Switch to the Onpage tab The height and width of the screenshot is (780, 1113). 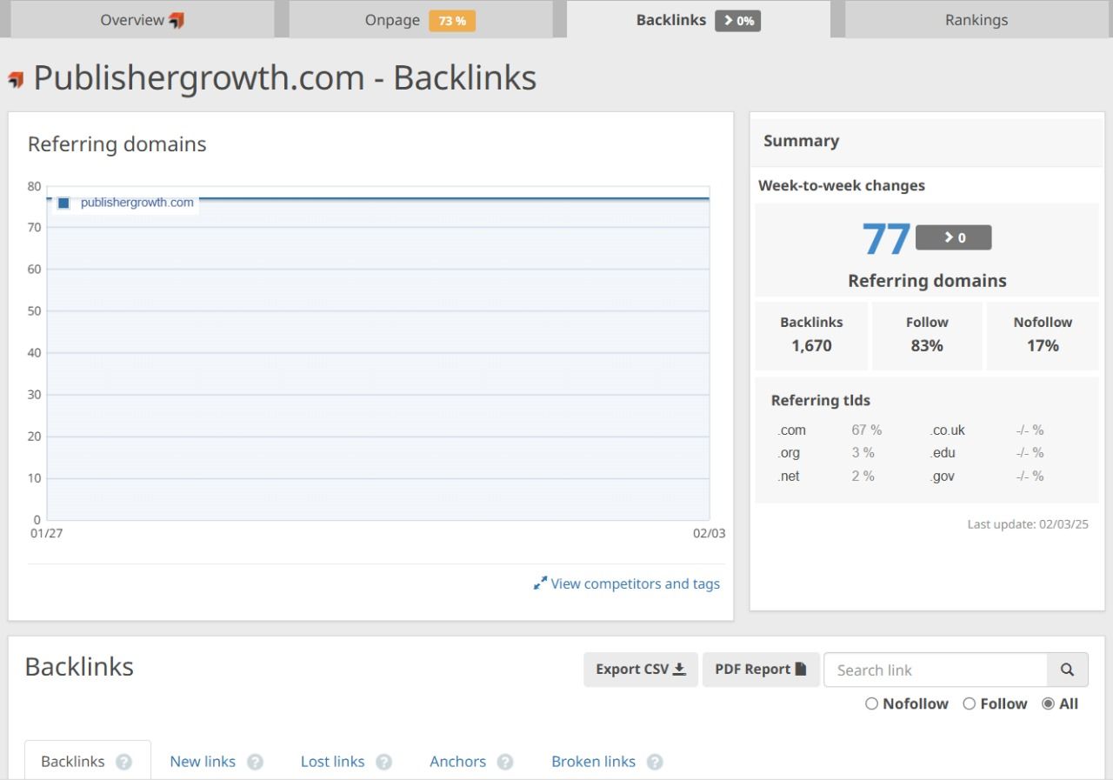420,19
